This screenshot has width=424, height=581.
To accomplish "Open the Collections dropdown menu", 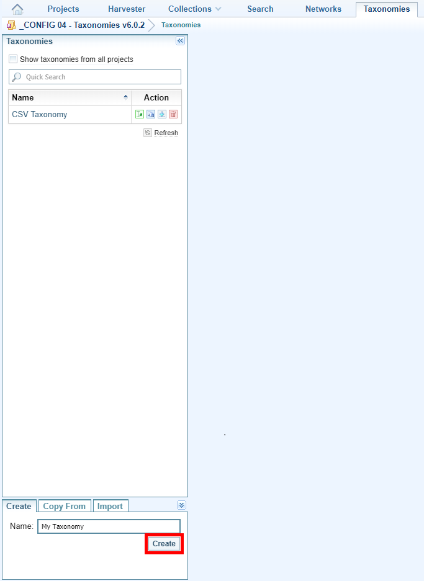I will pyautogui.click(x=194, y=9).
